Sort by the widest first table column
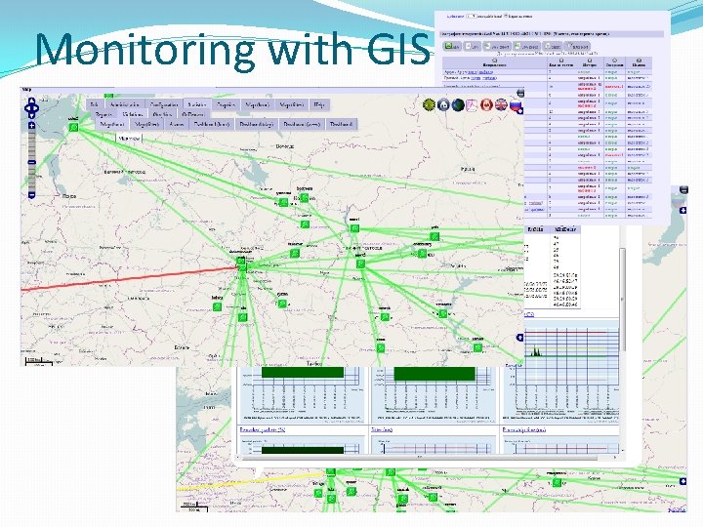Viewport: 703px width, 527px height. click(494, 62)
